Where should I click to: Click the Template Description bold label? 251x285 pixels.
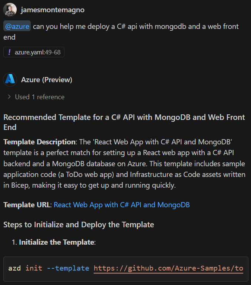39,142
